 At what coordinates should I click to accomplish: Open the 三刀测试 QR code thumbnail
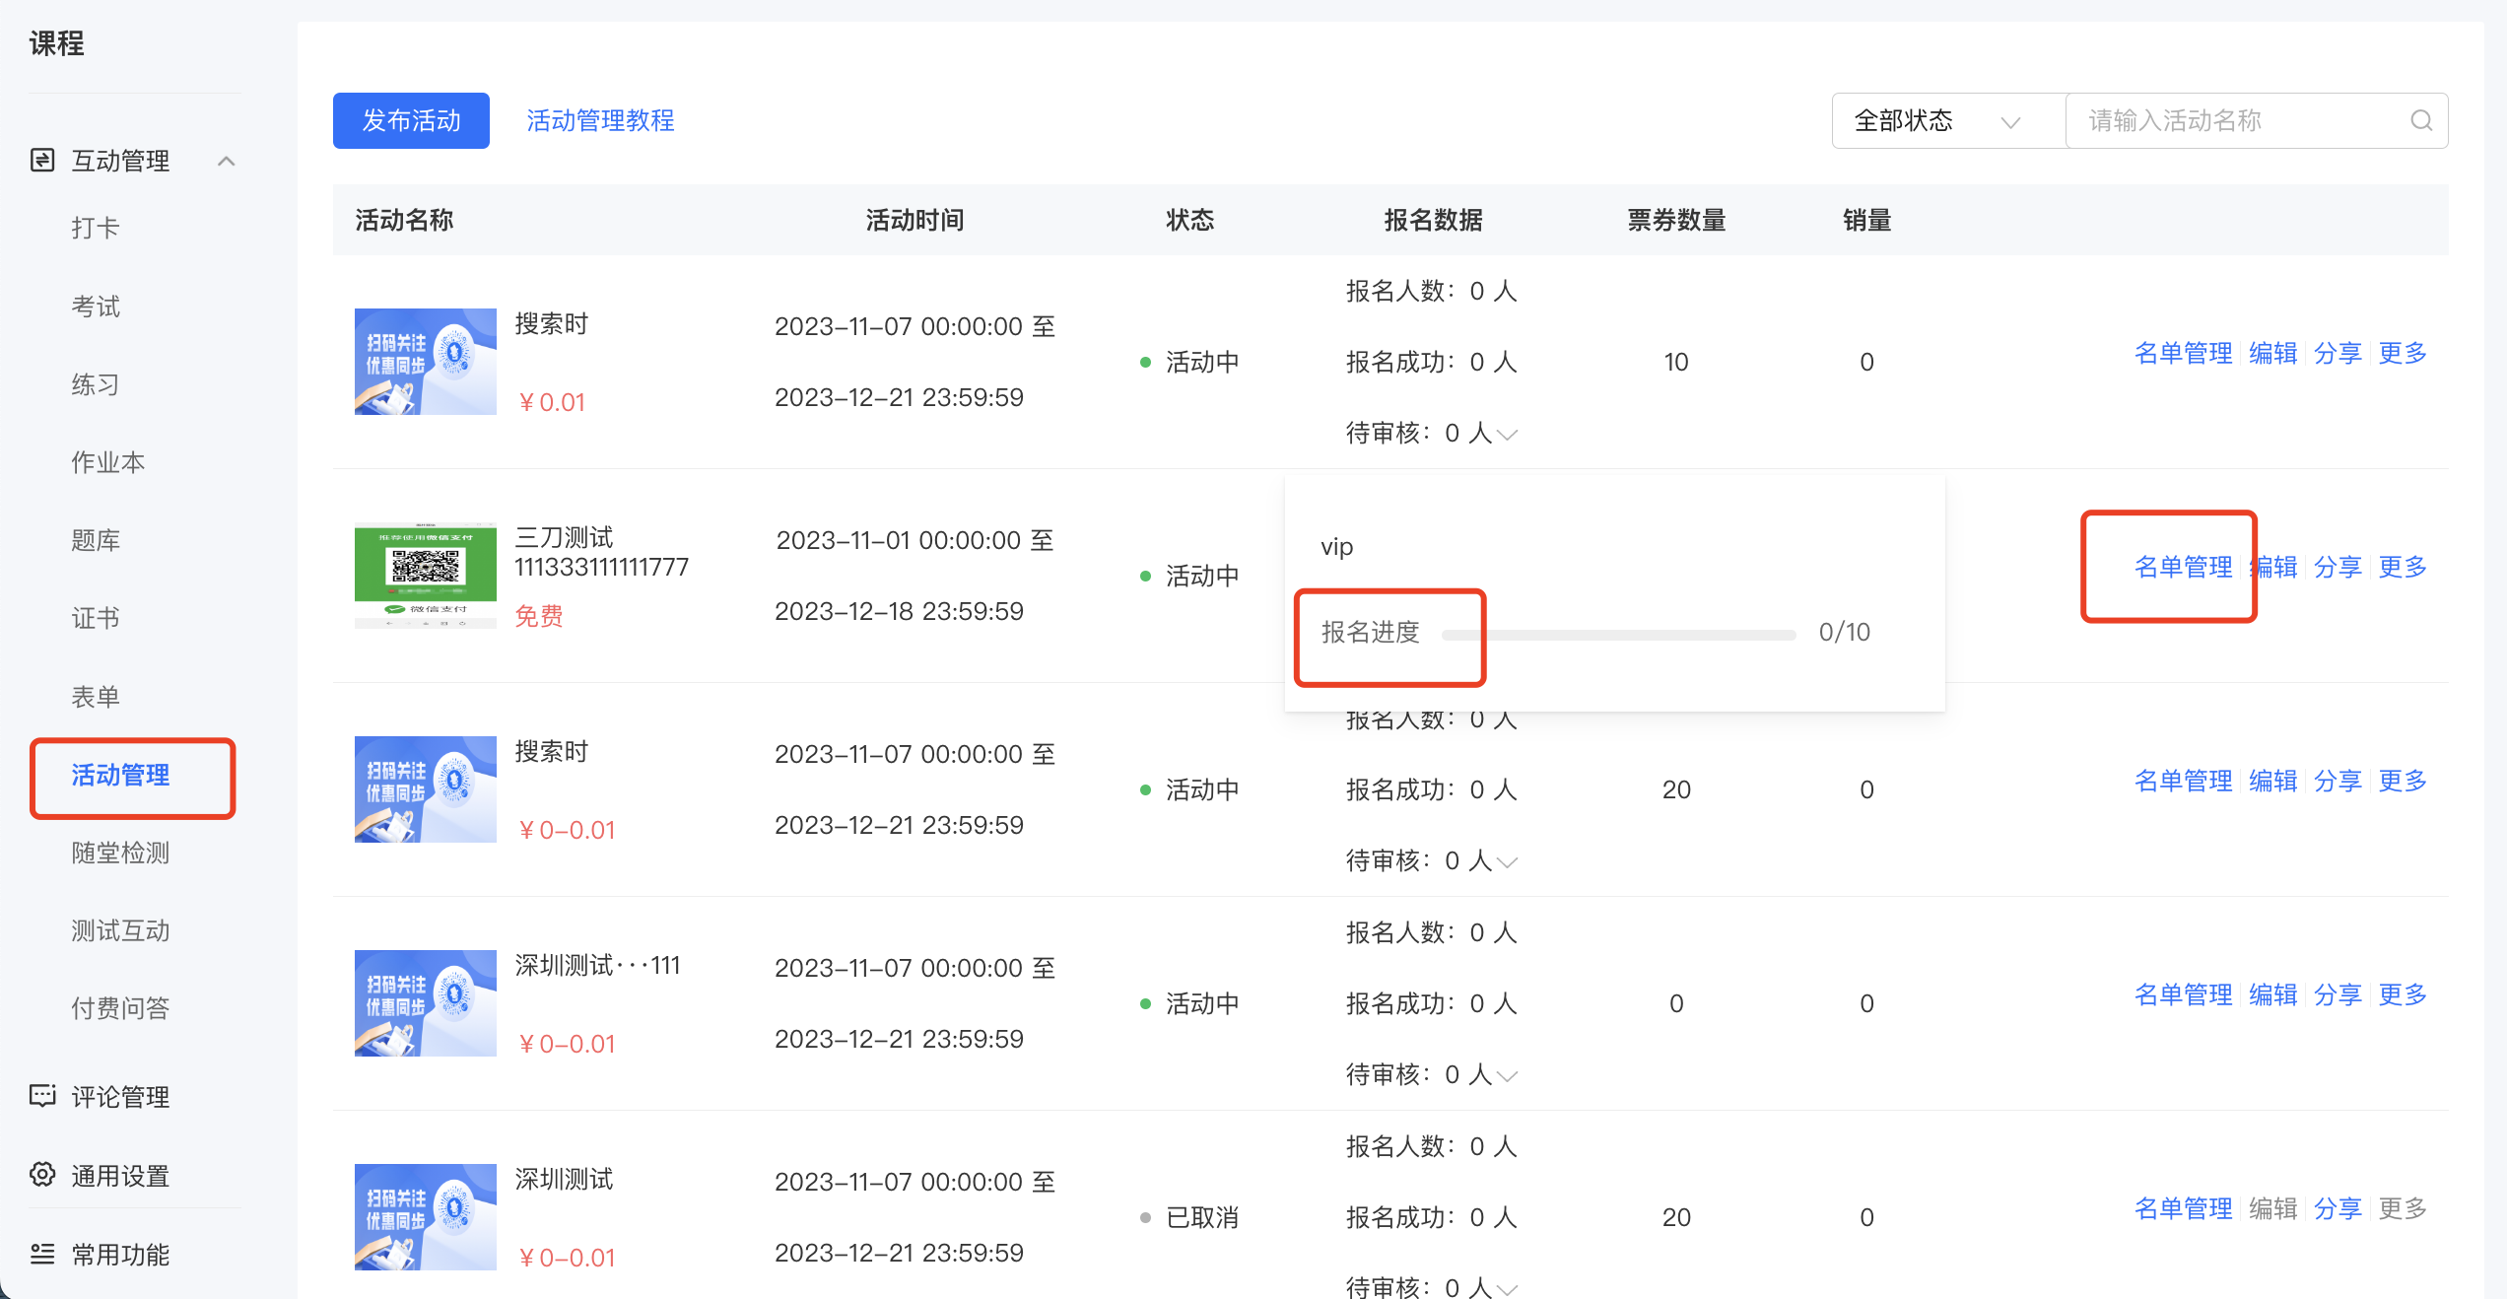[x=426, y=576]
